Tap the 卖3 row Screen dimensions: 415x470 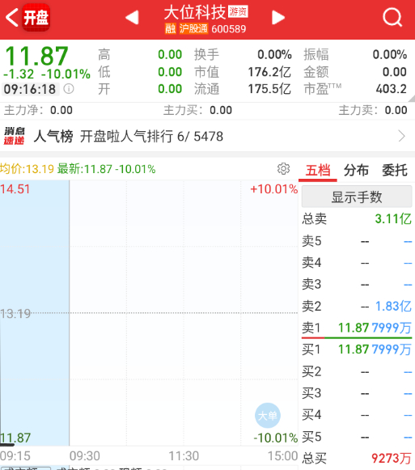(x=357, y=284)
